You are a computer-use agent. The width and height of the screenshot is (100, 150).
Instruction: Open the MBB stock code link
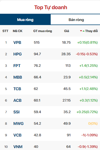(x=18, y=77)
